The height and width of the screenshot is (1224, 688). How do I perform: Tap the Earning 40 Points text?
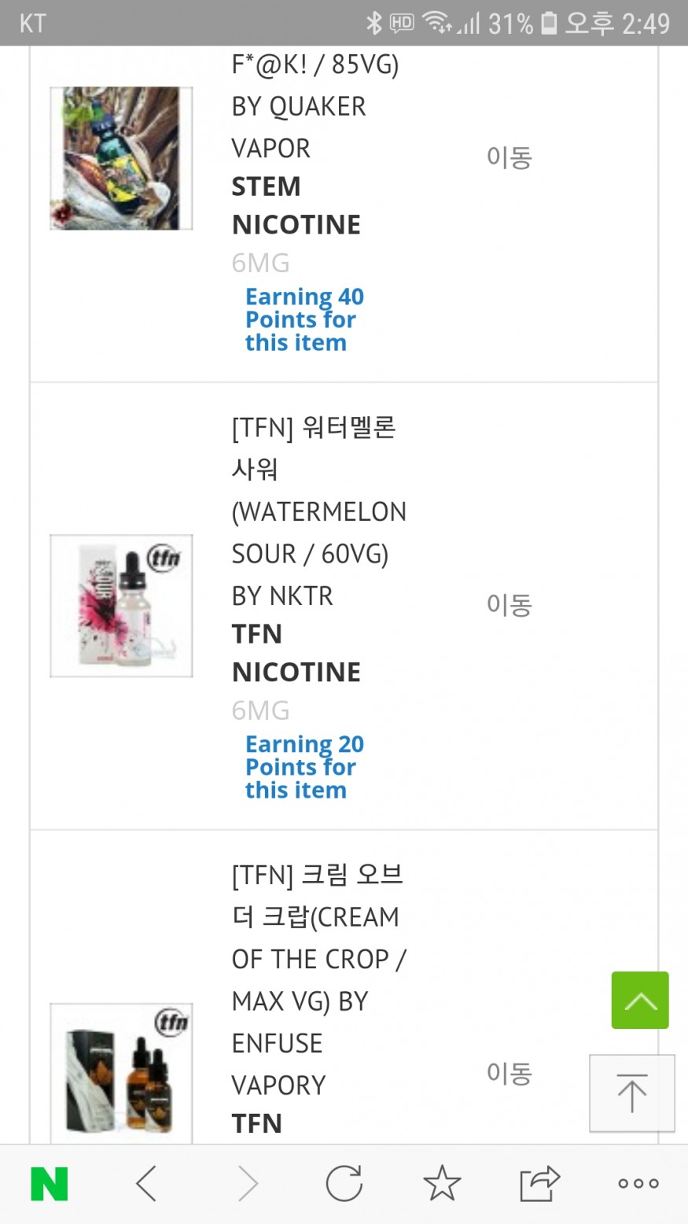tap(304, 319)
